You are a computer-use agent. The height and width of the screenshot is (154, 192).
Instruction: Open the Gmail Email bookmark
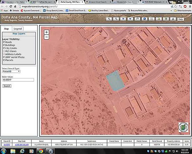pyautogui.click(x=76, y=11)
